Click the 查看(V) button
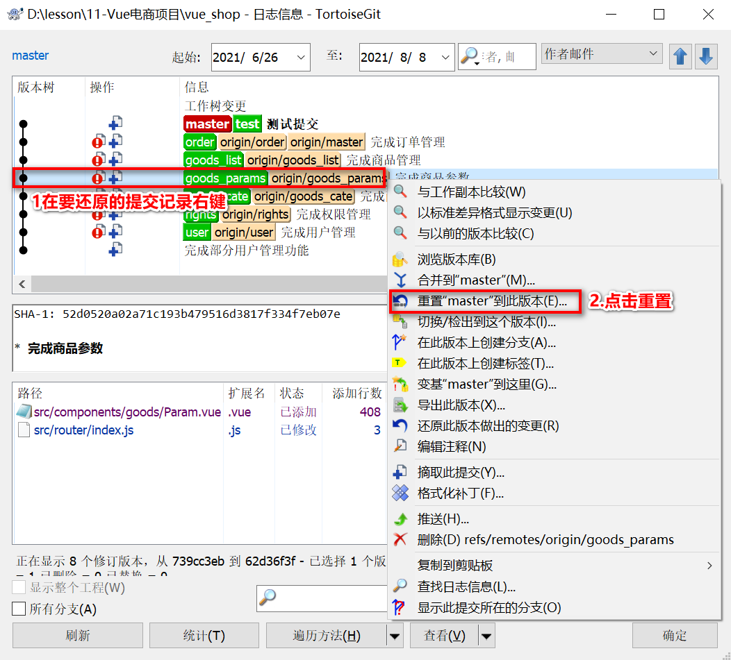Screen dimensions: 731x660 [444, 636]
